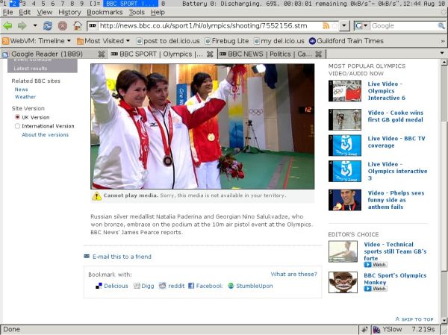Open the Live Video Olympics Interactive 6 thumbnail
This screenshot has height=335, width=448.
pos(345,91)
